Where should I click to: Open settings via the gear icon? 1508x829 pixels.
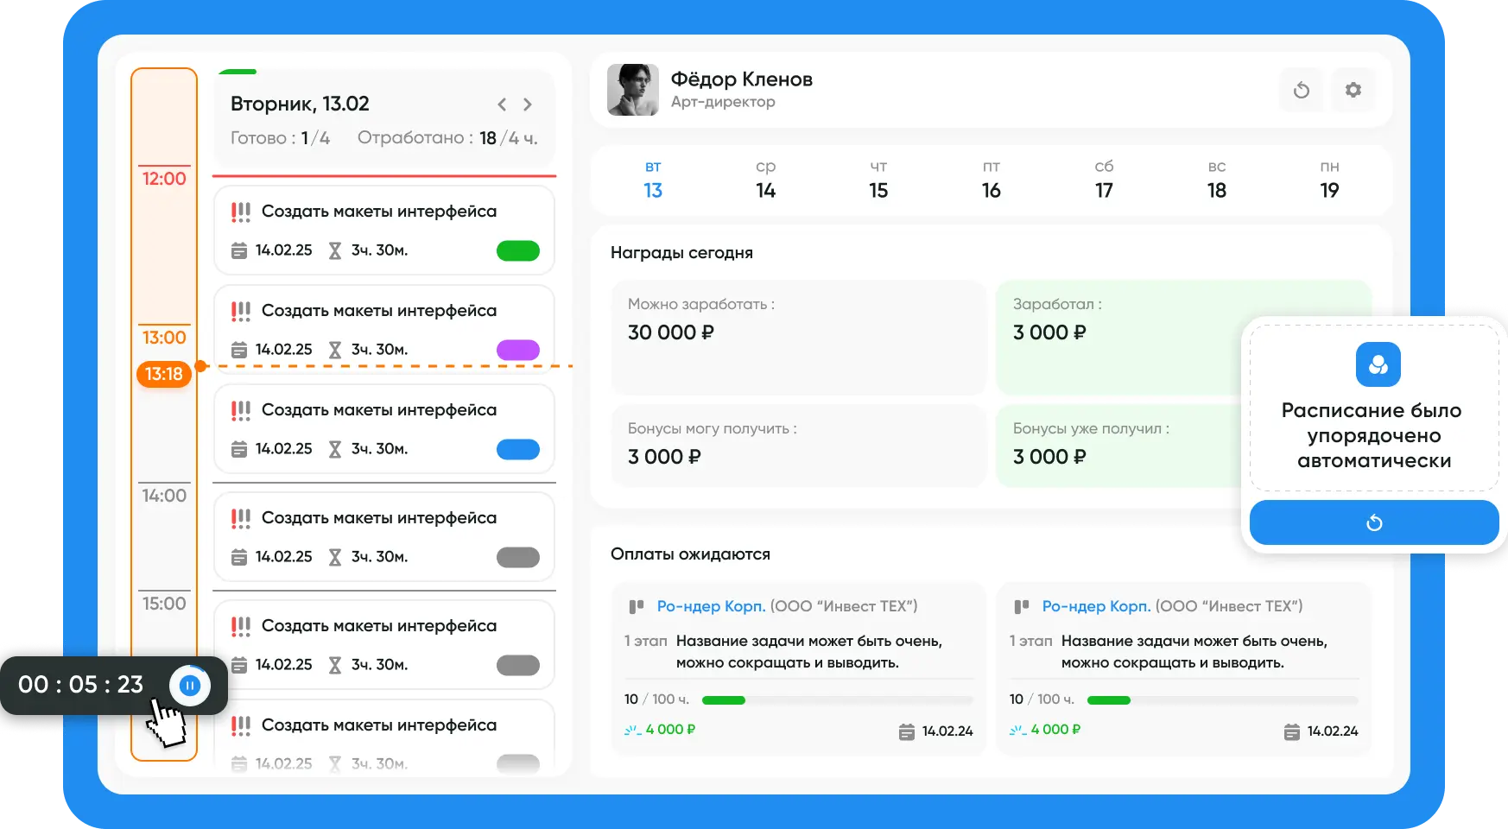click(x=1353, y=90)
